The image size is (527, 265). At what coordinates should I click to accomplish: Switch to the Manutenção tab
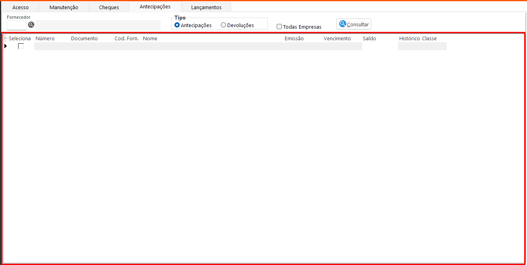click(64, 8)
